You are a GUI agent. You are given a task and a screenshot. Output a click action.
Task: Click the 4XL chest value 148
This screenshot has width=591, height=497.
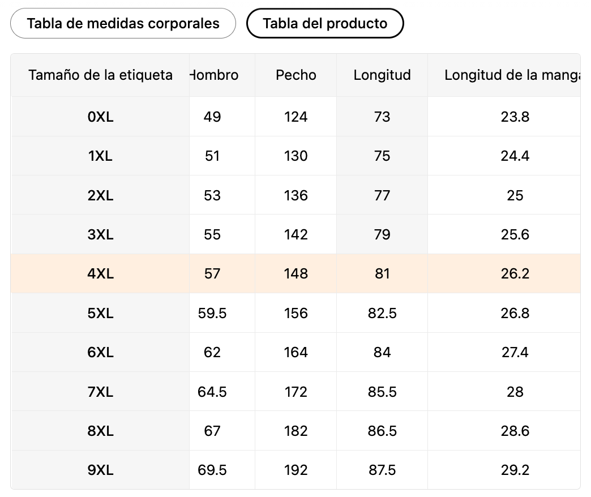[x=296, y=274]
